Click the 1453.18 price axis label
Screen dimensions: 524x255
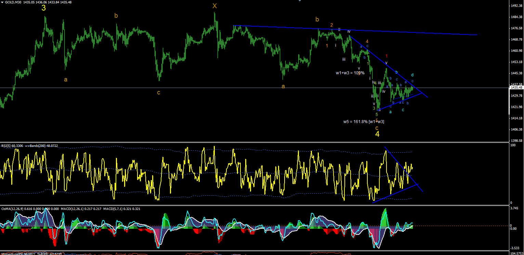pos(516,62)
